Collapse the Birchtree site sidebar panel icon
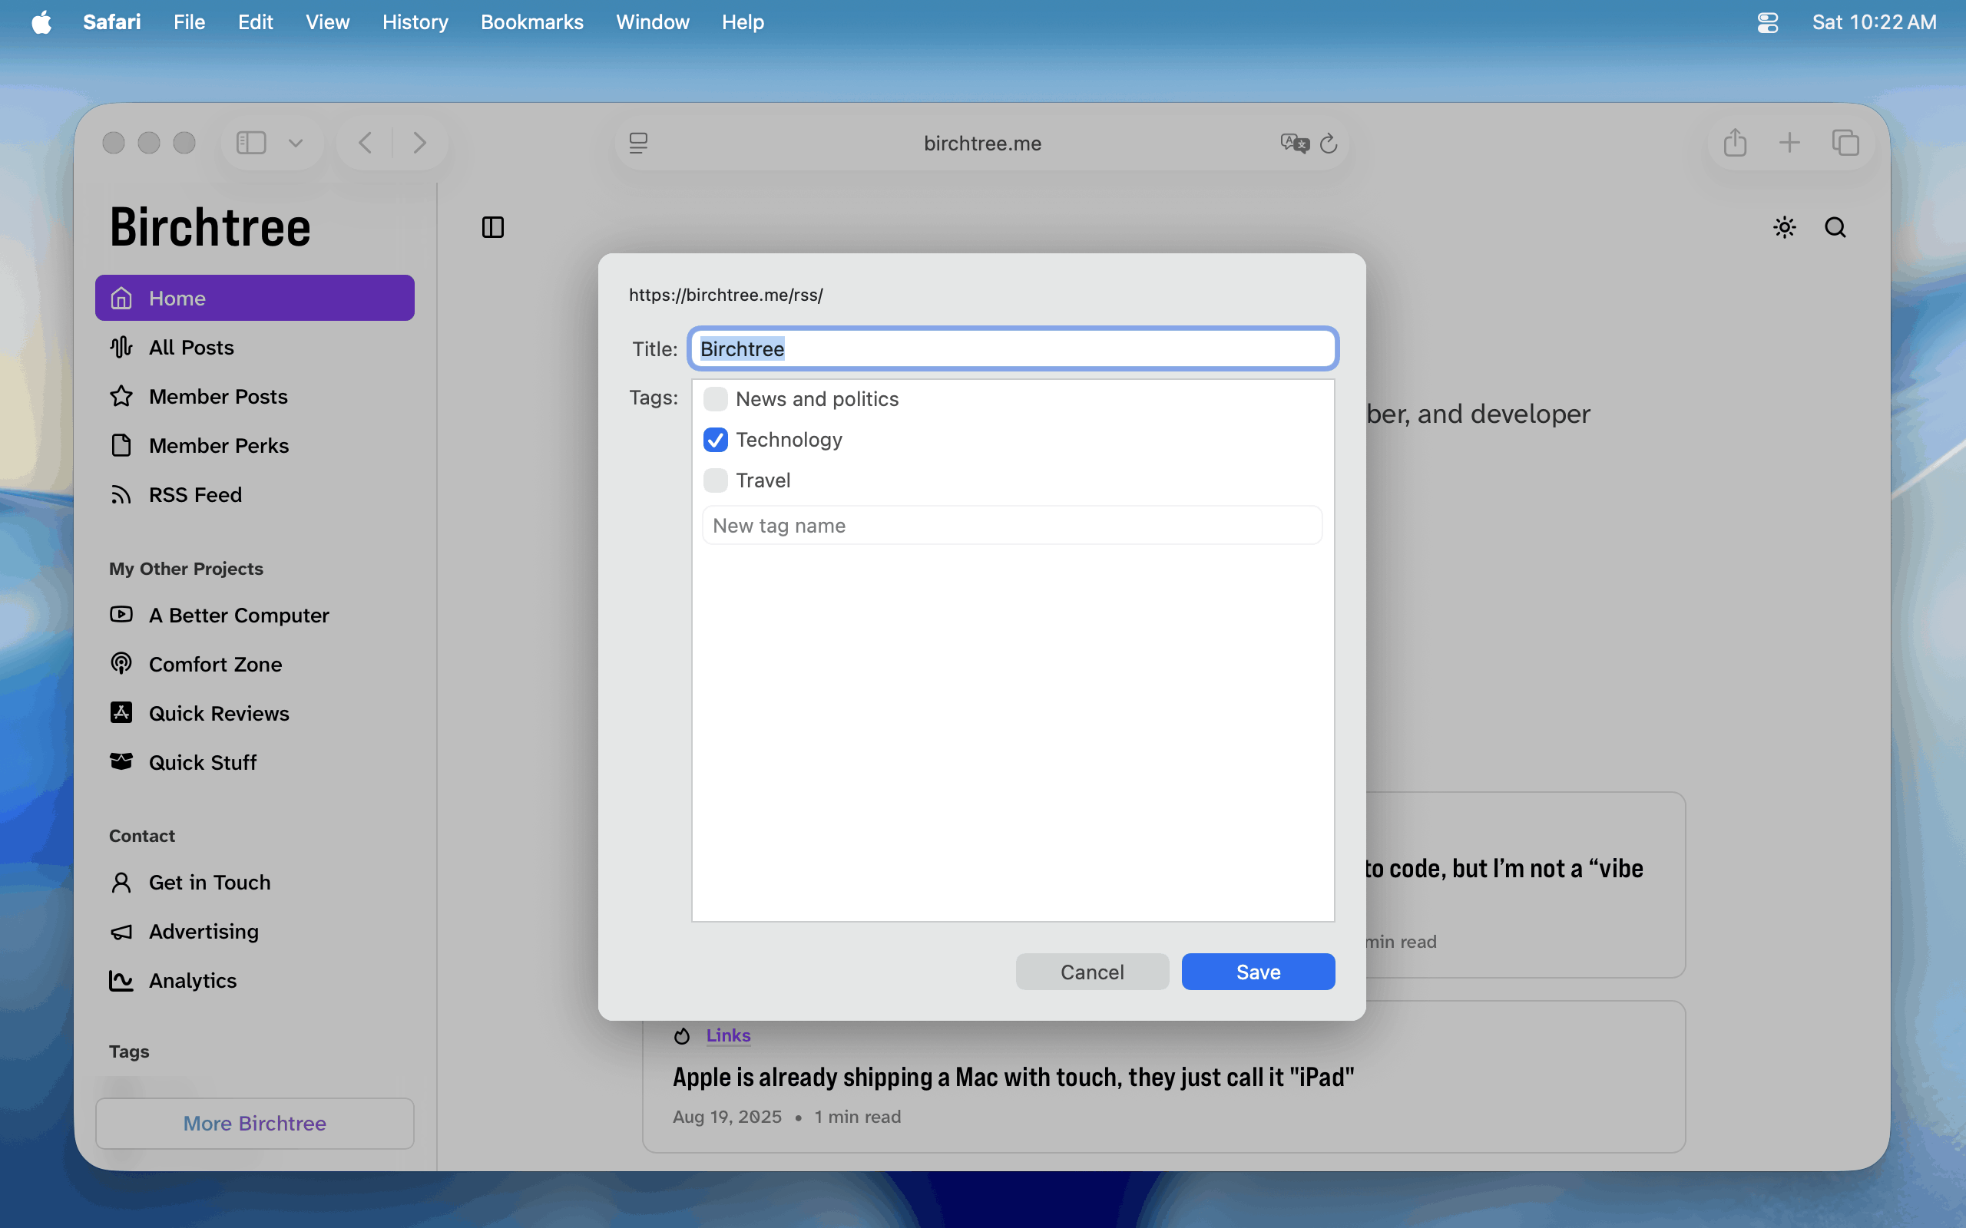1966x1228 pixels. coord(493,227)
